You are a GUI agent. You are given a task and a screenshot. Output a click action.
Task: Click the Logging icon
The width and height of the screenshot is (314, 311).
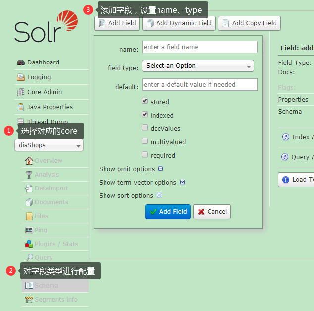click(21, 77)
